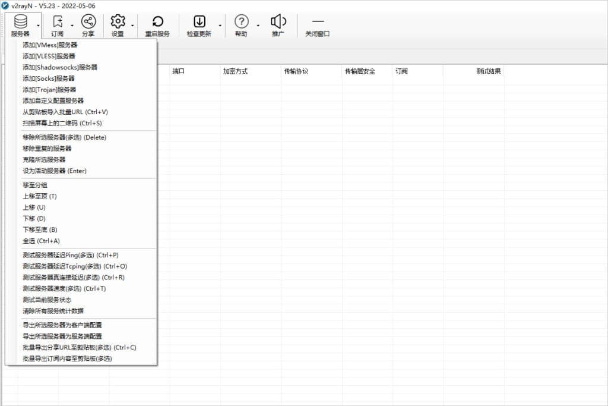Choose test server speed (Ctrl+T) entry
This screenshot has width=608, height=406.
(64, 288)
